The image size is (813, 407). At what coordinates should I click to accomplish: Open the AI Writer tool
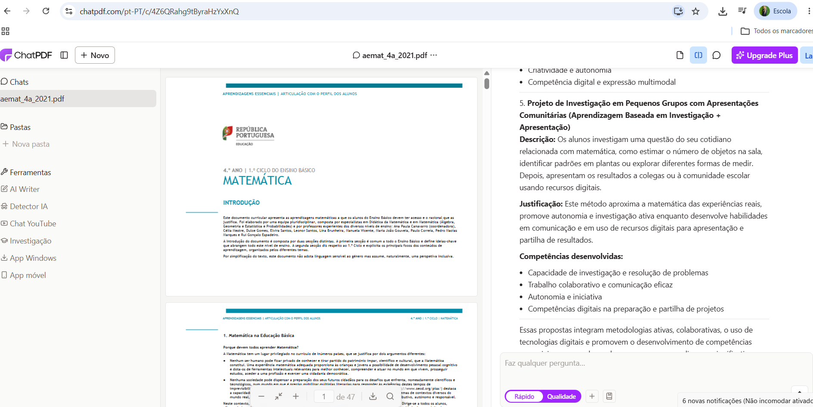tap(20, 189)
